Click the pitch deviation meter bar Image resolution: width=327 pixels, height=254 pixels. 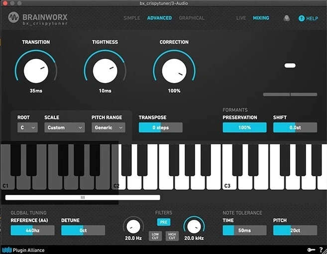290,94
